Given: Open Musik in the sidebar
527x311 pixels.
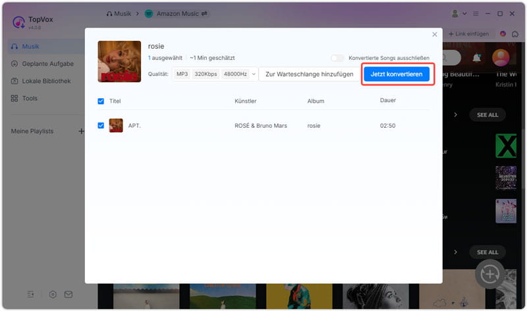Looking at the screenshot, I should point(45,46).
